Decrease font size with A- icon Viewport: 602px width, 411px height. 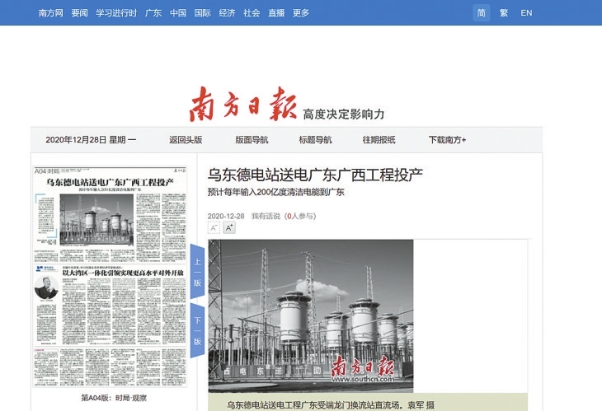tap(214, 227)
